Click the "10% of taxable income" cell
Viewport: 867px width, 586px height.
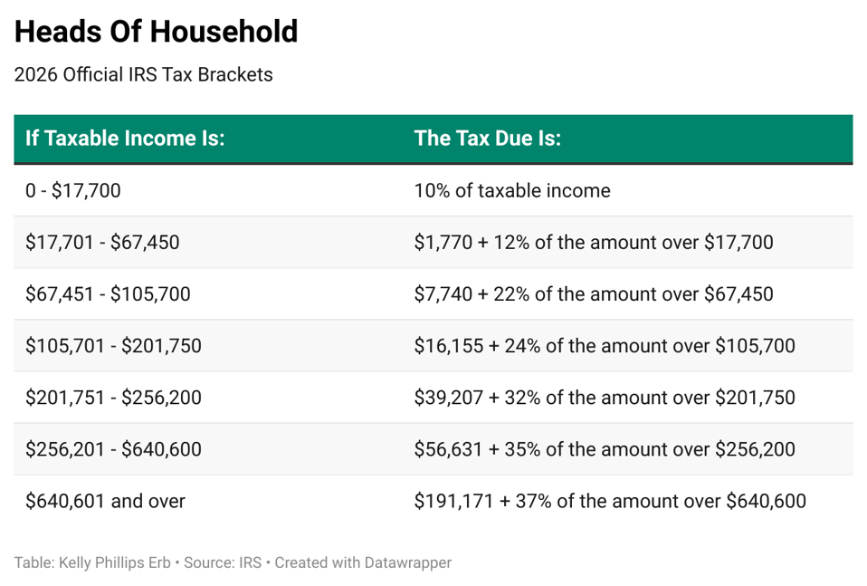click(x=512, y=190)
